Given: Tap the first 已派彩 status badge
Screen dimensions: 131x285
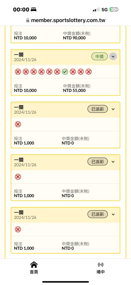Looking at the screenshot, I should tap(98, 109).
